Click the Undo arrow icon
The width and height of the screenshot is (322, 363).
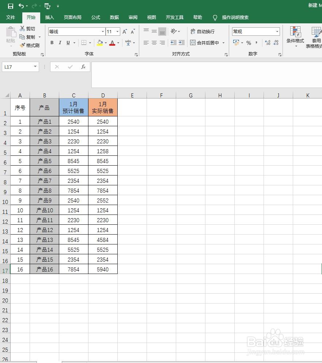click(x=21, y=6)
